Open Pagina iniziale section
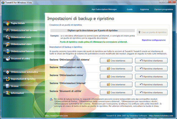The width and height of the screenshot is (177, 119). pyautogui.click(x=24, y=23)
